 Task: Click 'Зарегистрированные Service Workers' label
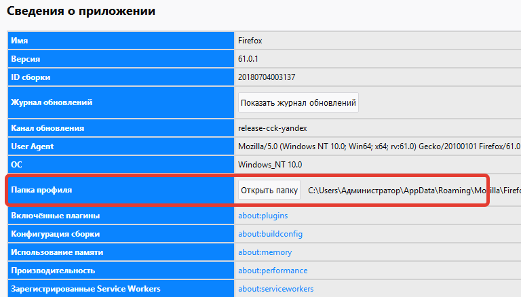(x=85, y=289)
